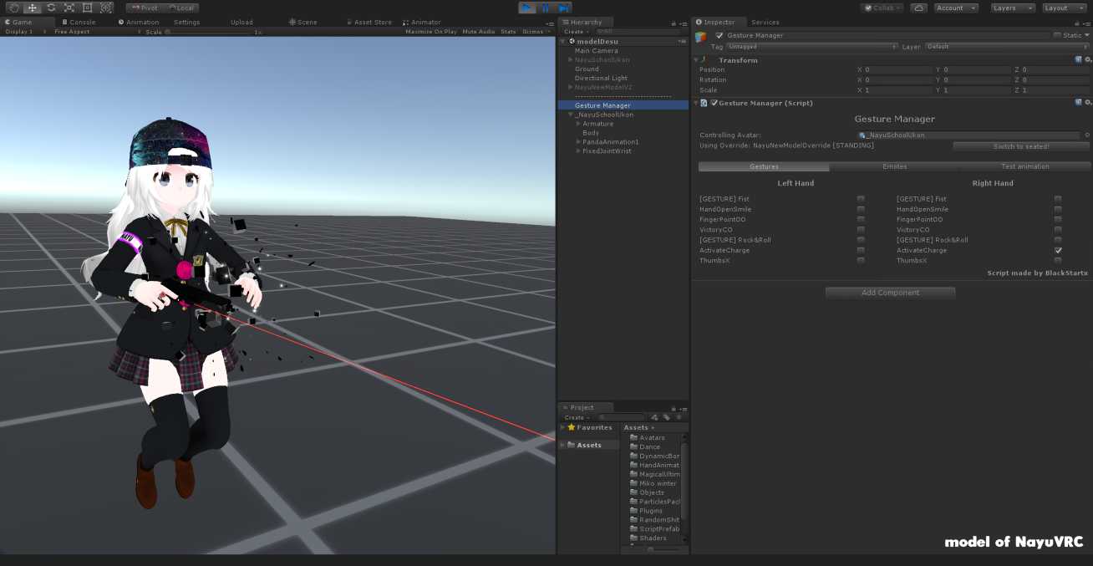The height and width of the screenshot is (566, 1093).
Task: Click the frame Step button
Action: coord(564,8)
